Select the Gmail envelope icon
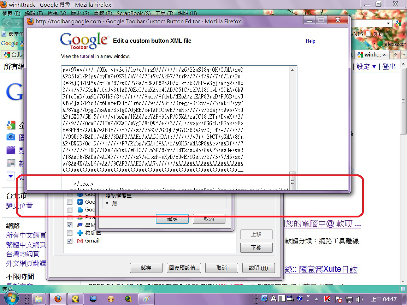Screen dimensions: 407x305 [x=80, y=241]
